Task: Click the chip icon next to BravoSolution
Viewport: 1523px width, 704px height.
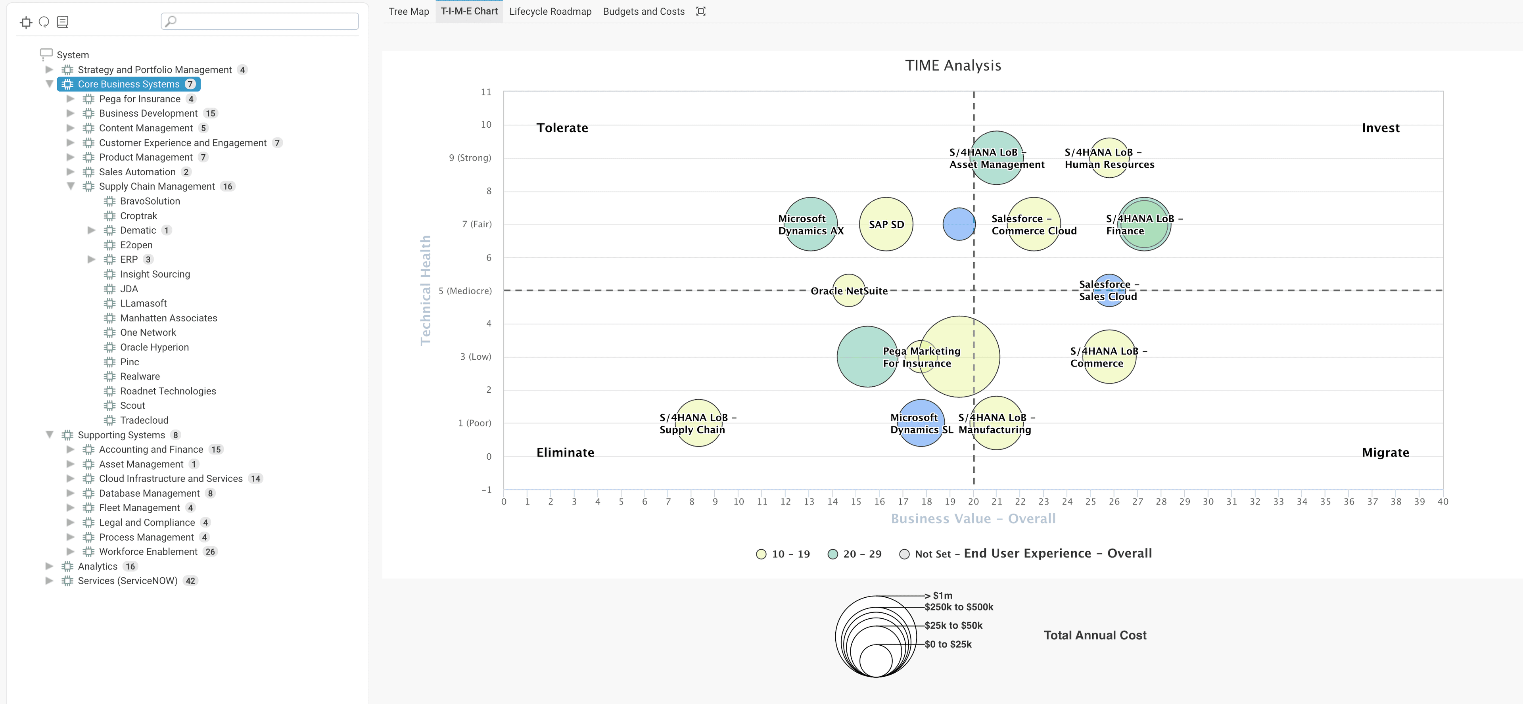Action: 110,201
